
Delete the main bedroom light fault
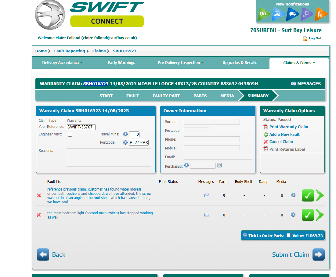point(39,215)
